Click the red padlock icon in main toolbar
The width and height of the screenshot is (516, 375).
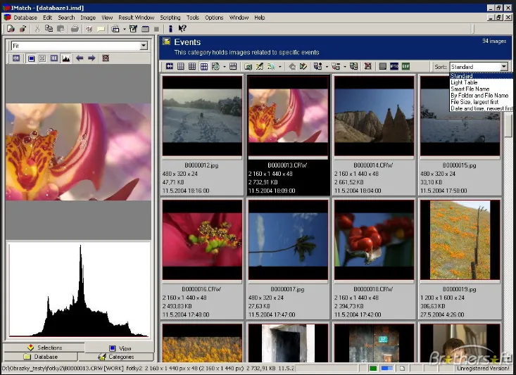(23, 29)
